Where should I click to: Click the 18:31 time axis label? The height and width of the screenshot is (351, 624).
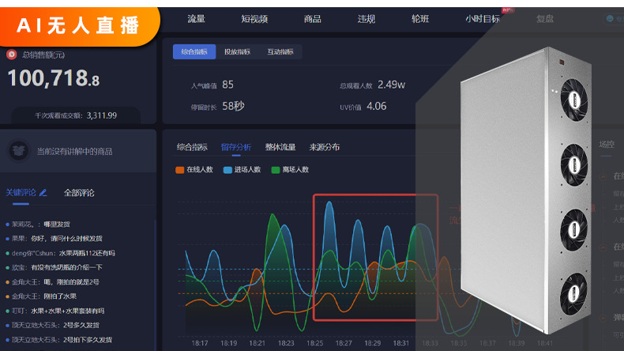coord(400,343)
